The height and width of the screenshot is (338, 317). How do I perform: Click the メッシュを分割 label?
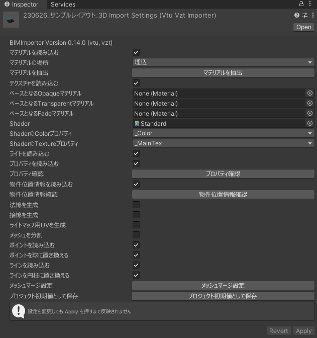26,235
